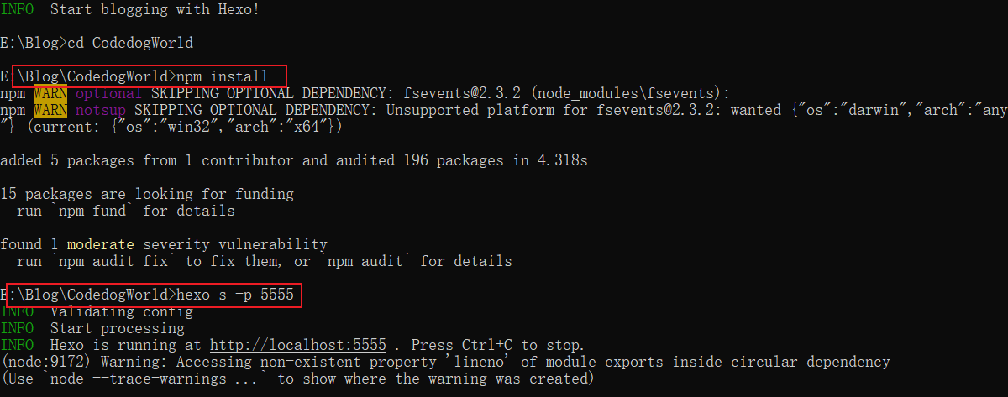Screen dimensions: 1008x397
Task: Click the "npm install" command text
Action: click(x=226, y=76)
